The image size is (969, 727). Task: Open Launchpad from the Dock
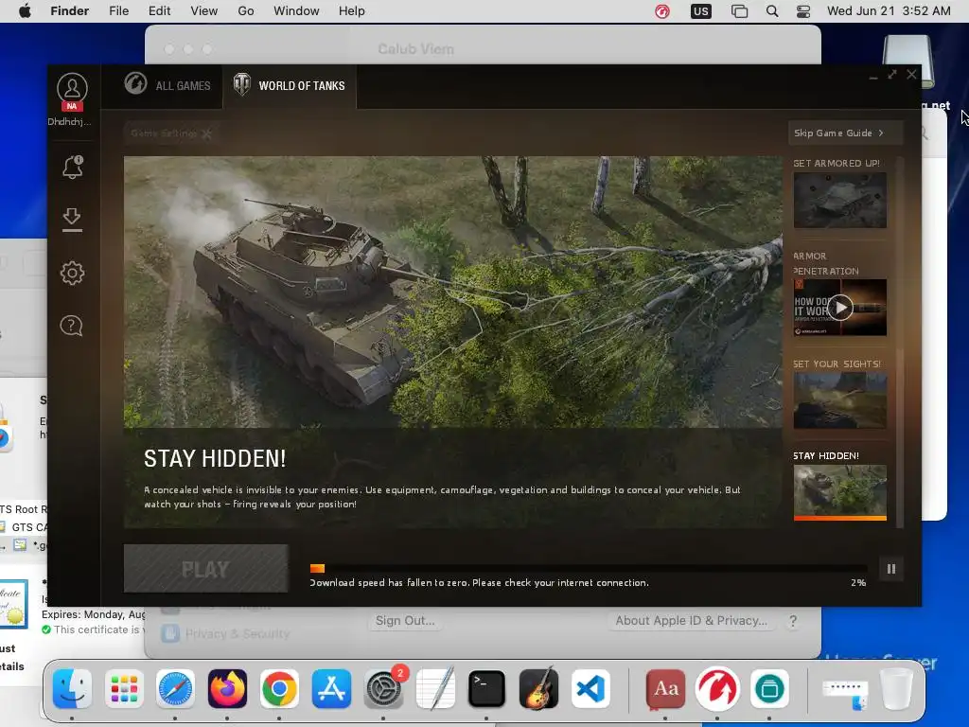pyautogui.click(x=124, y=688)
